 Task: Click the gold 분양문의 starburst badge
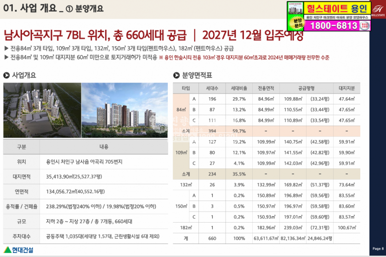point(295,23)
